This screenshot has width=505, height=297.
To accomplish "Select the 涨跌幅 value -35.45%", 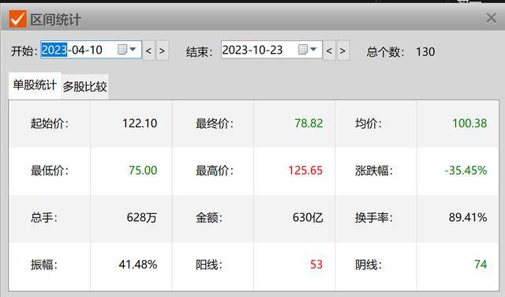I will pyautogui.click(x=466, y=171).
